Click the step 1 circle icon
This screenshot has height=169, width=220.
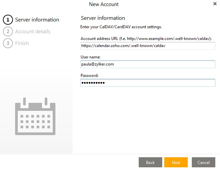click(8, 20)
